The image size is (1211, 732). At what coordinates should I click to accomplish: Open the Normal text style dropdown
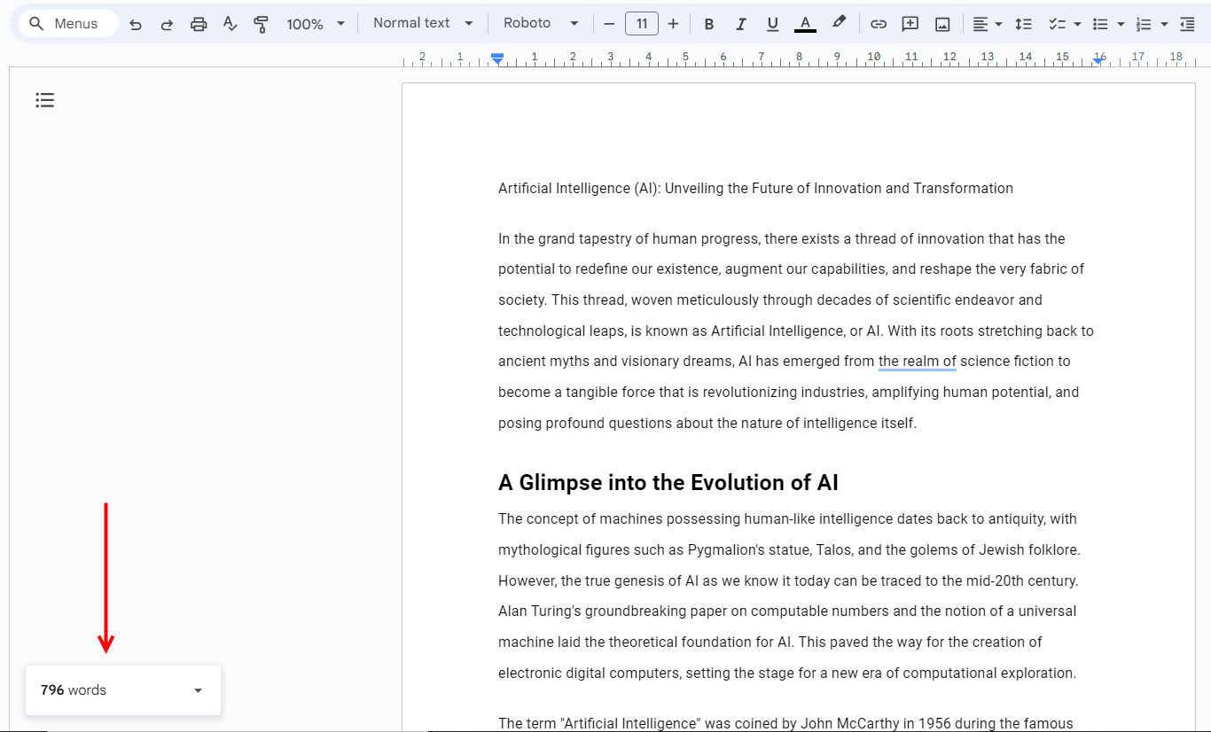[x=423, y=23]
